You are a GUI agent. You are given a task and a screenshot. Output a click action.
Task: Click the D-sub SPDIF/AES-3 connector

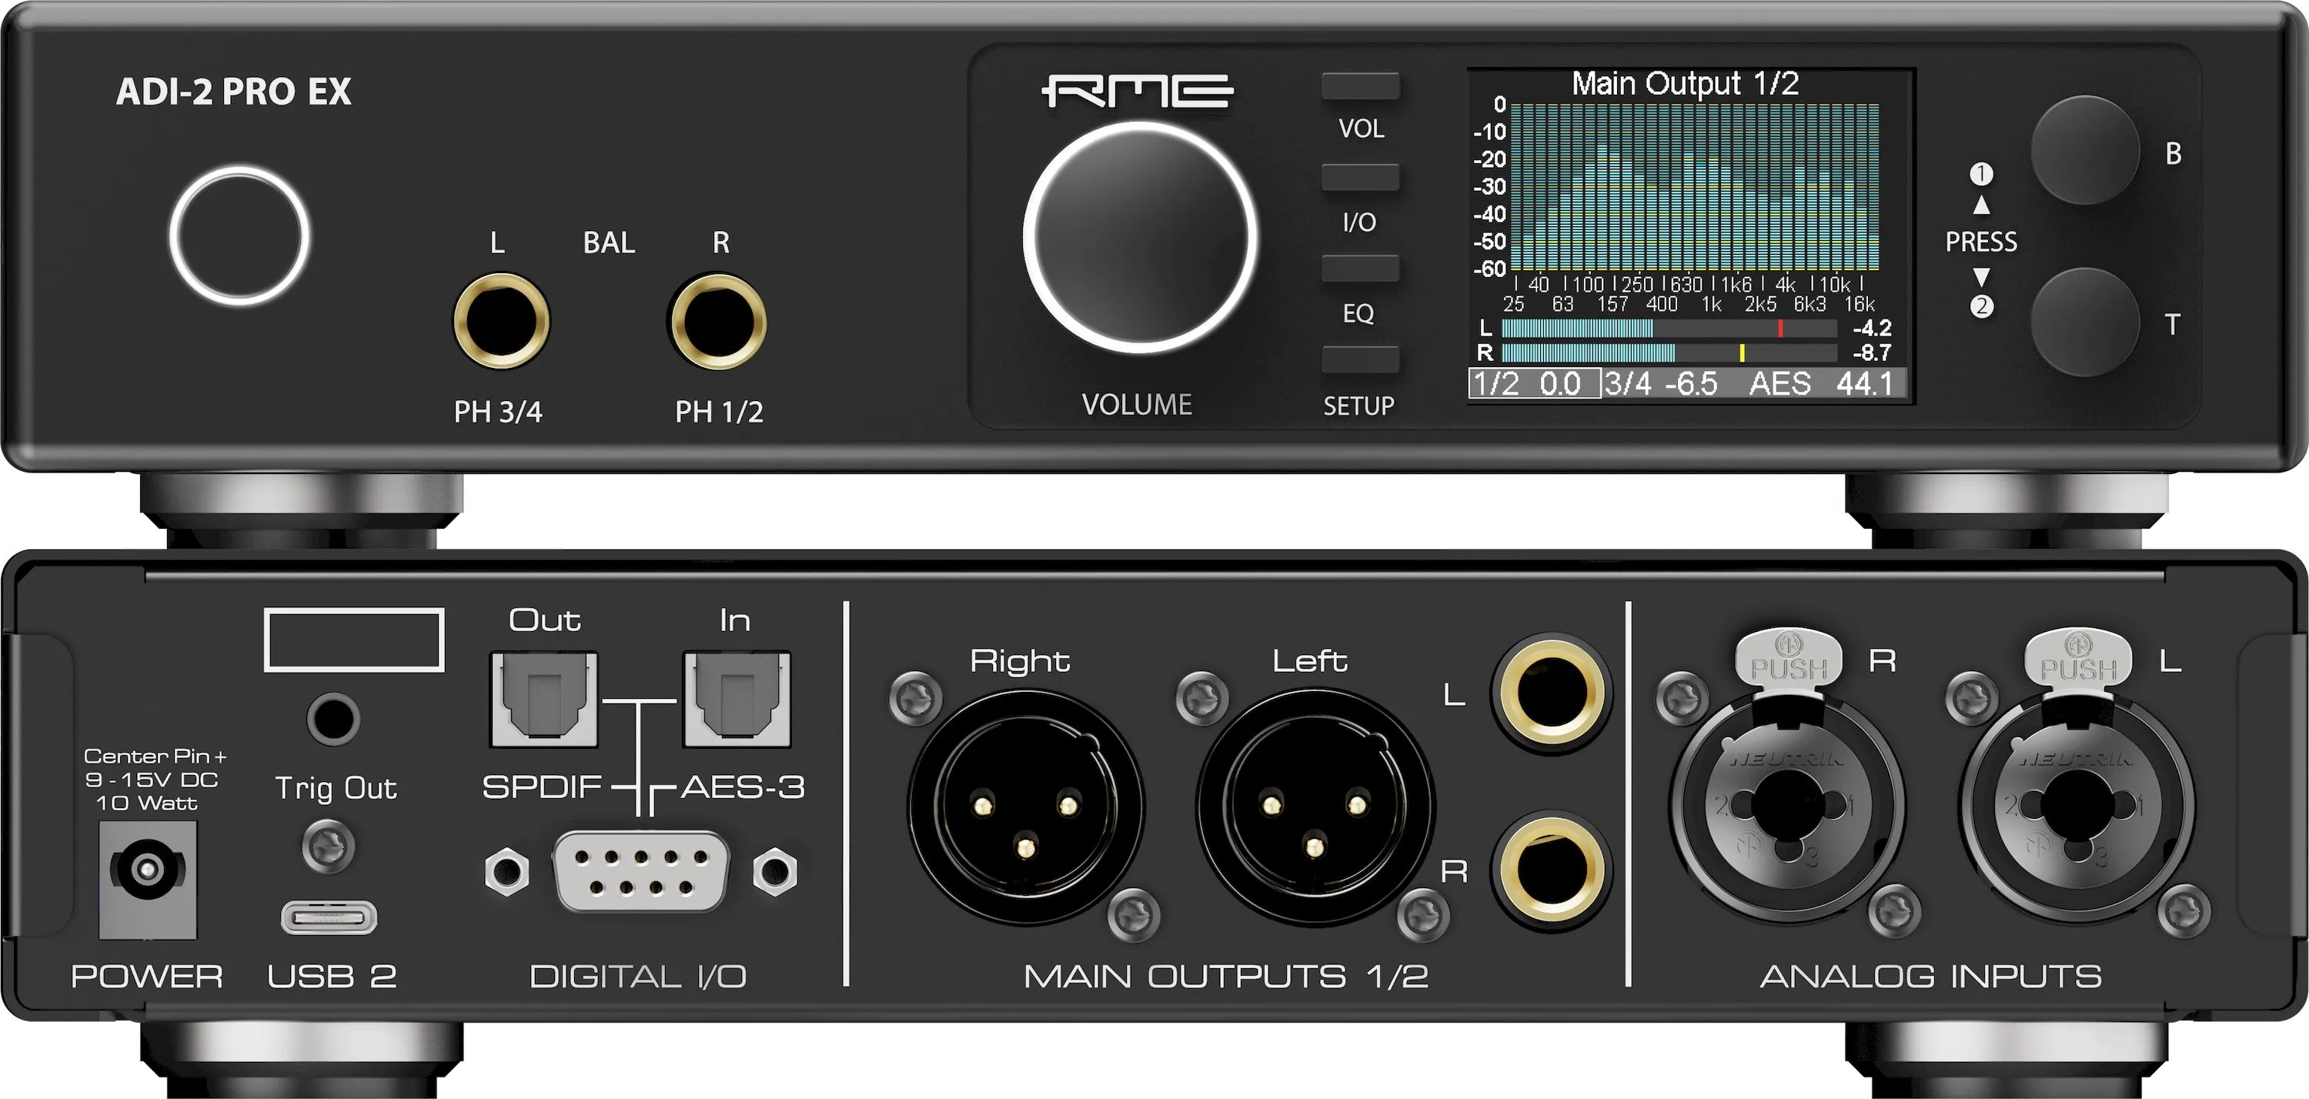tap(641, 871)
